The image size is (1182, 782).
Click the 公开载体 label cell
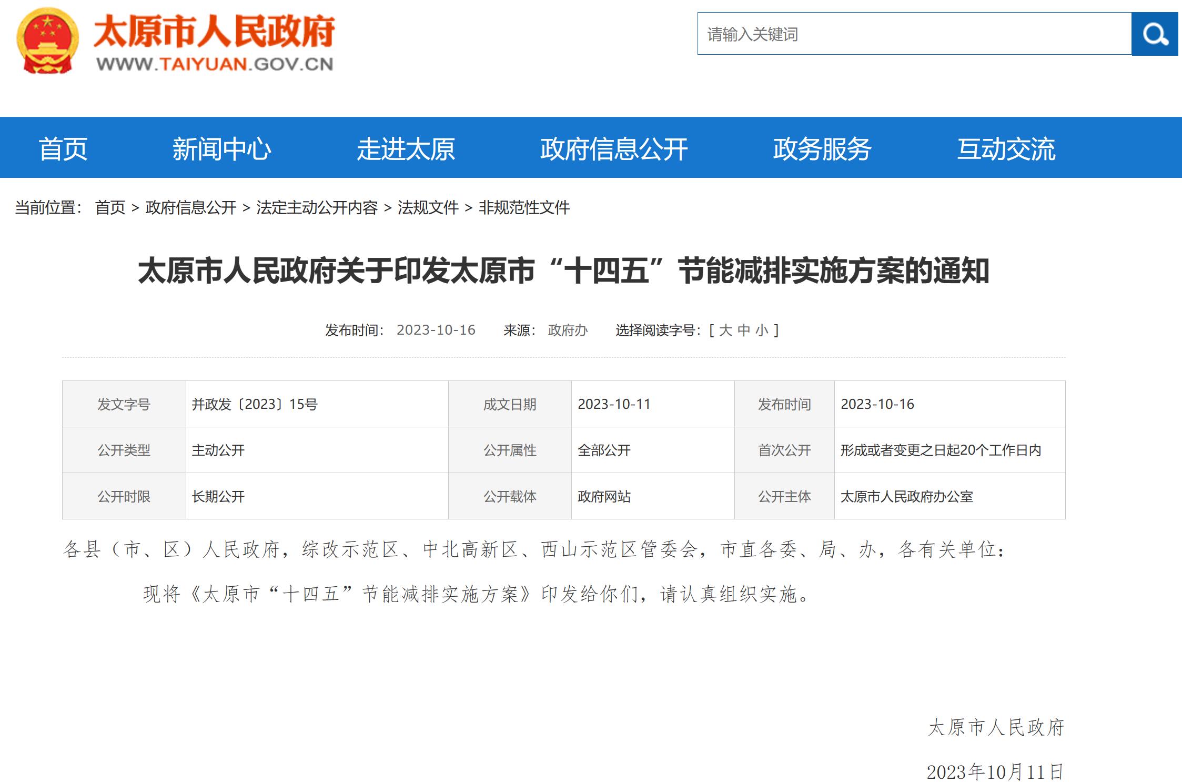click(x=510, y=496)
